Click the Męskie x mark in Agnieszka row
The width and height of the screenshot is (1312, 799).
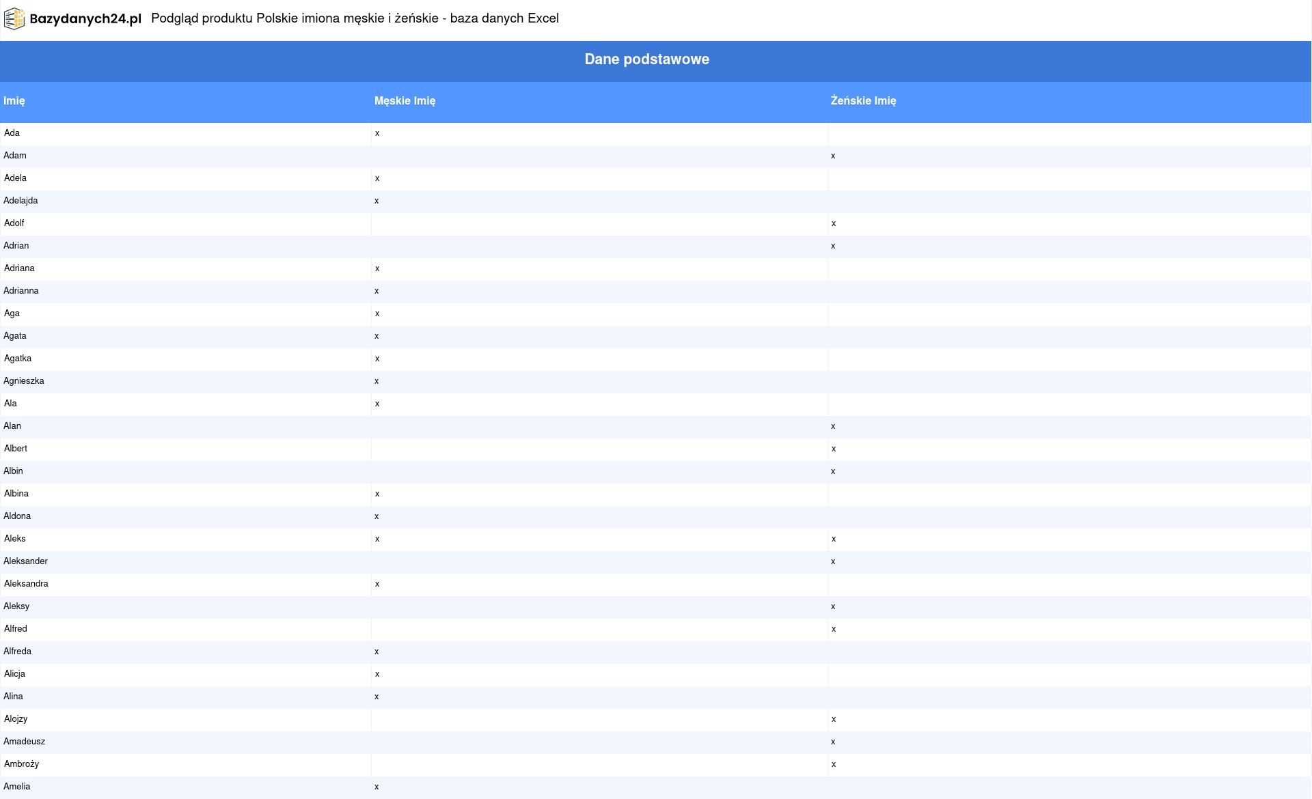(377, 382)
